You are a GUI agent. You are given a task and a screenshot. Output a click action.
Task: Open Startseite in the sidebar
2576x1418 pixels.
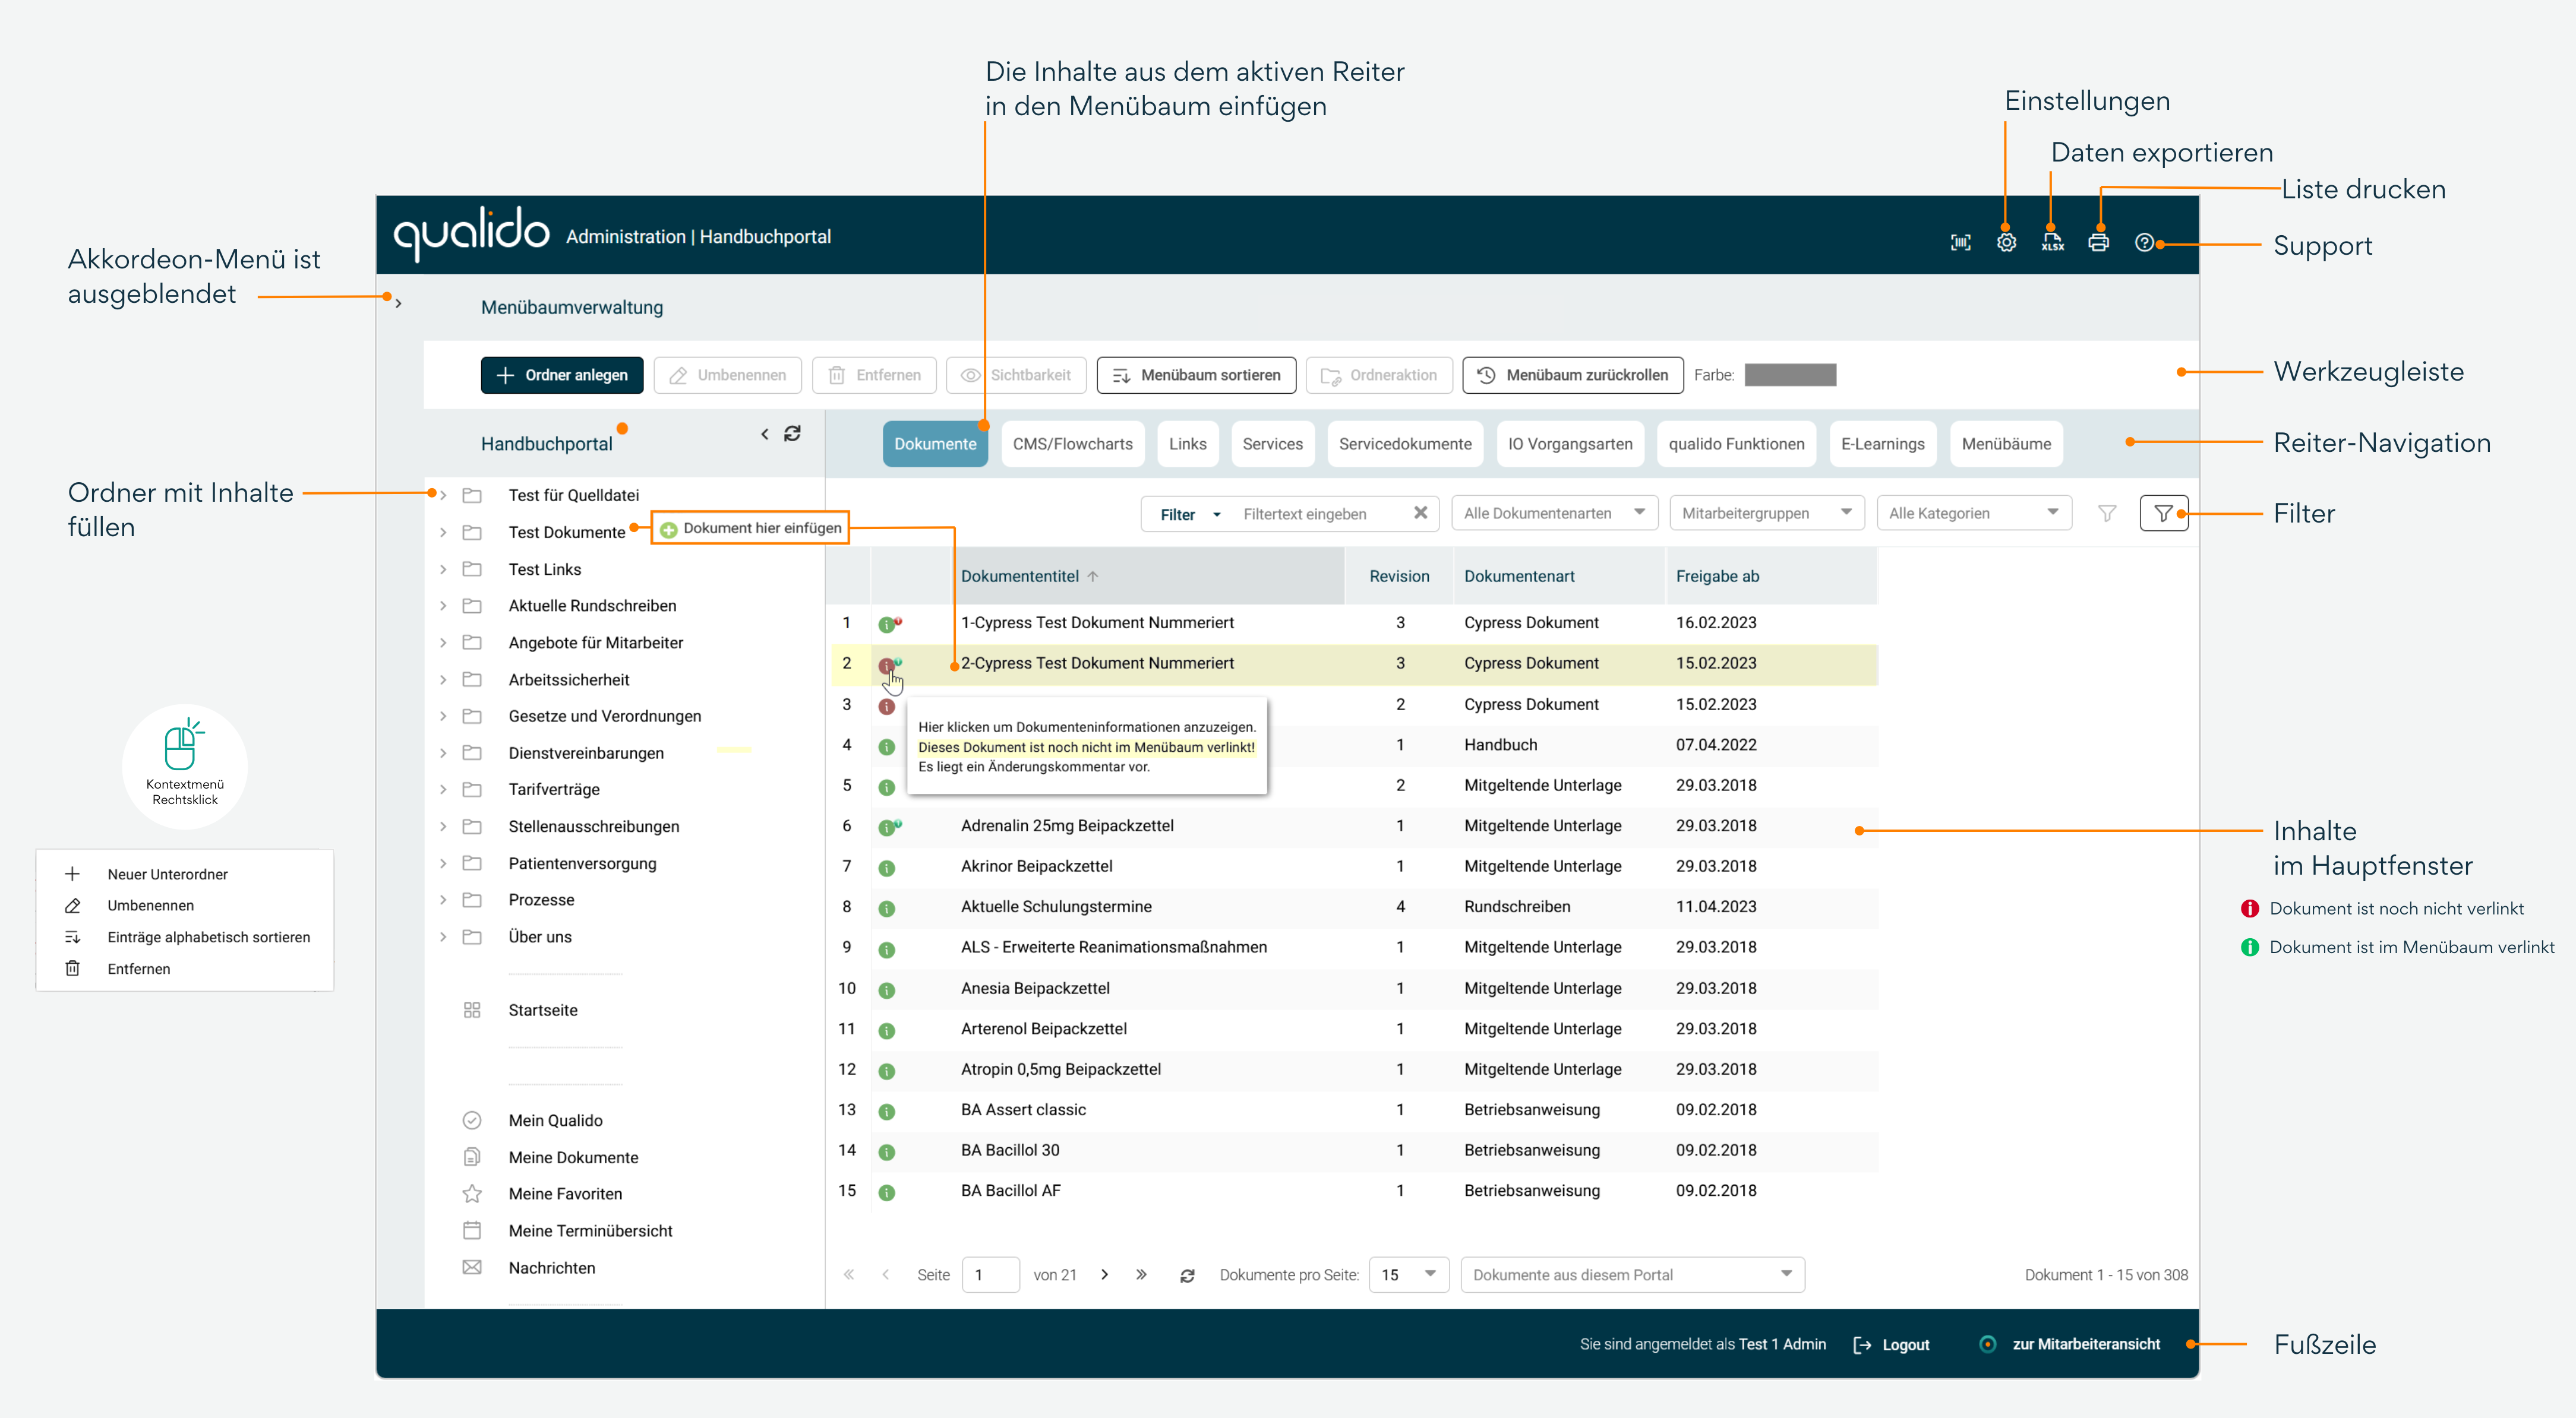pyautogui.click(x=543, y=1010)
